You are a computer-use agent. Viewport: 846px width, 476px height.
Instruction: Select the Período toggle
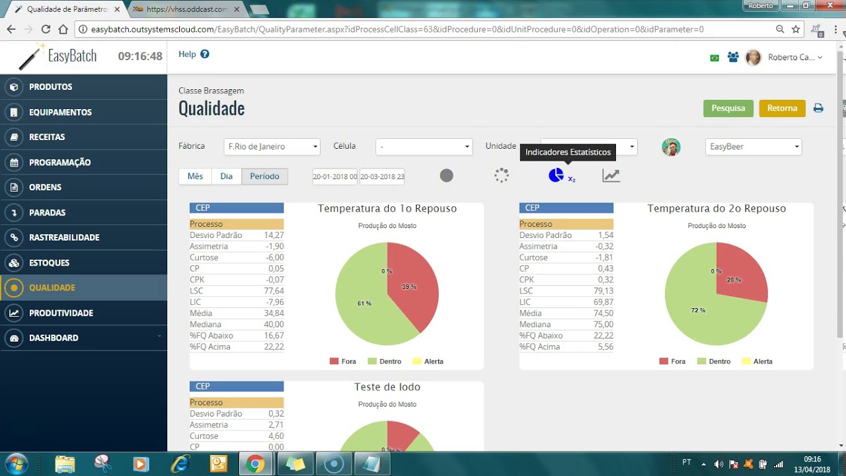(x=264, y=177)
